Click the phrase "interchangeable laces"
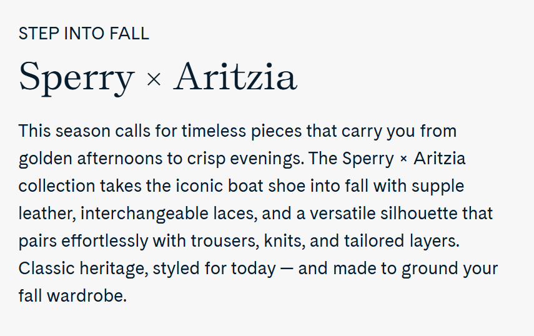 167,214
